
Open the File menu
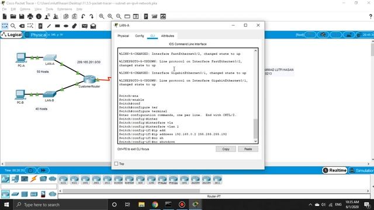(4, 9)
